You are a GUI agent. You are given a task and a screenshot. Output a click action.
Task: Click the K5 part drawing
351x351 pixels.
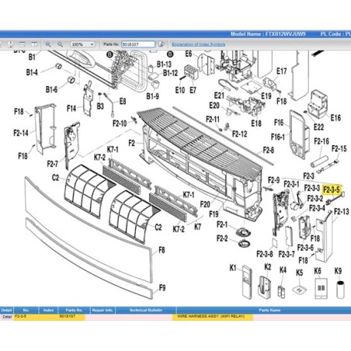[x=300, y=290]
